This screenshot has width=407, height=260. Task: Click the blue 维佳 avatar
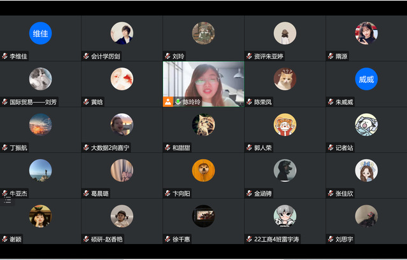coord(40,33)
